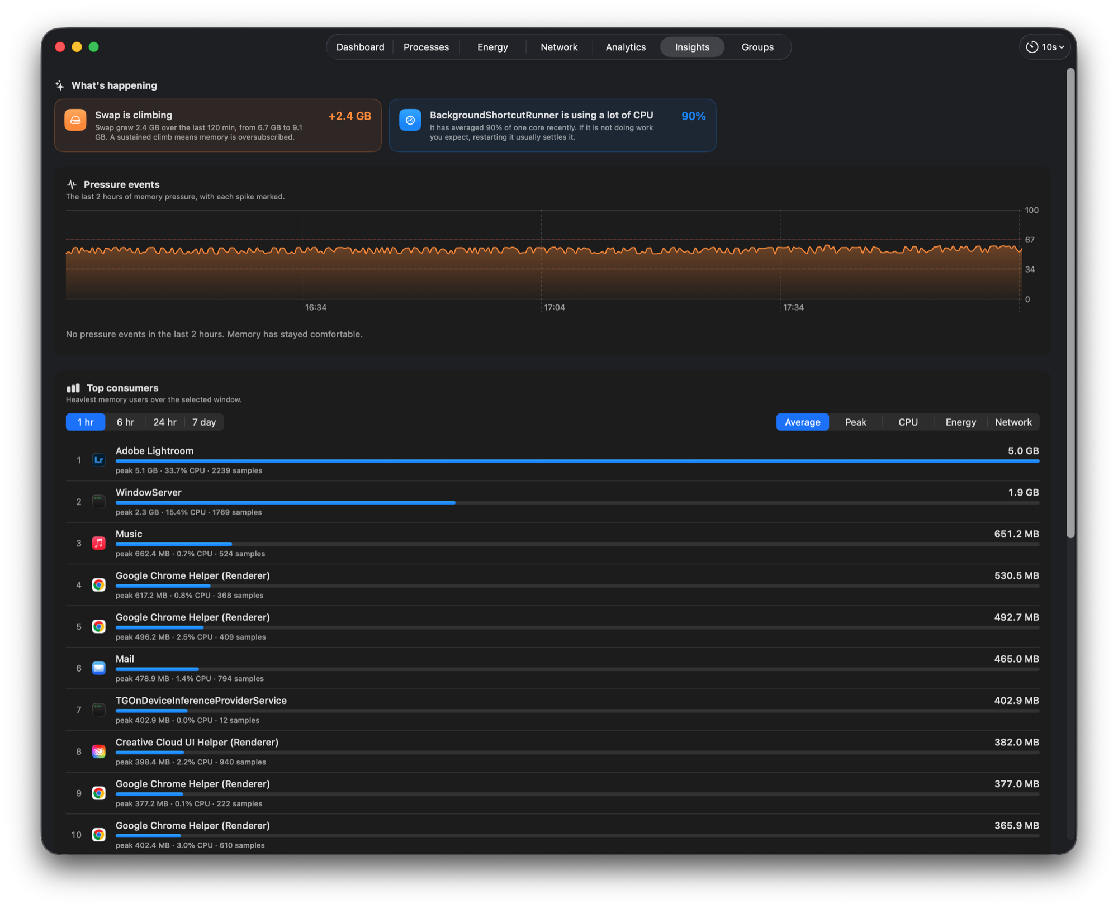Click the WindowServer memory usage bar
1118x909 pixels.
pyautogui.click(x=577, y=503)
